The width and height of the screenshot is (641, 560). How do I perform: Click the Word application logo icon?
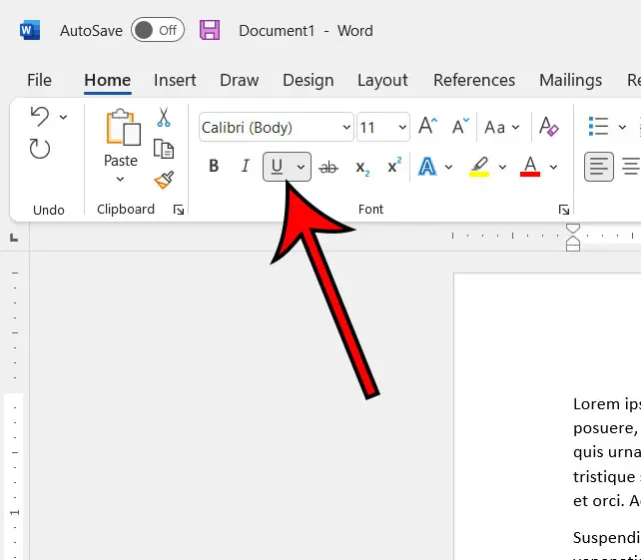tap(30, 30)
